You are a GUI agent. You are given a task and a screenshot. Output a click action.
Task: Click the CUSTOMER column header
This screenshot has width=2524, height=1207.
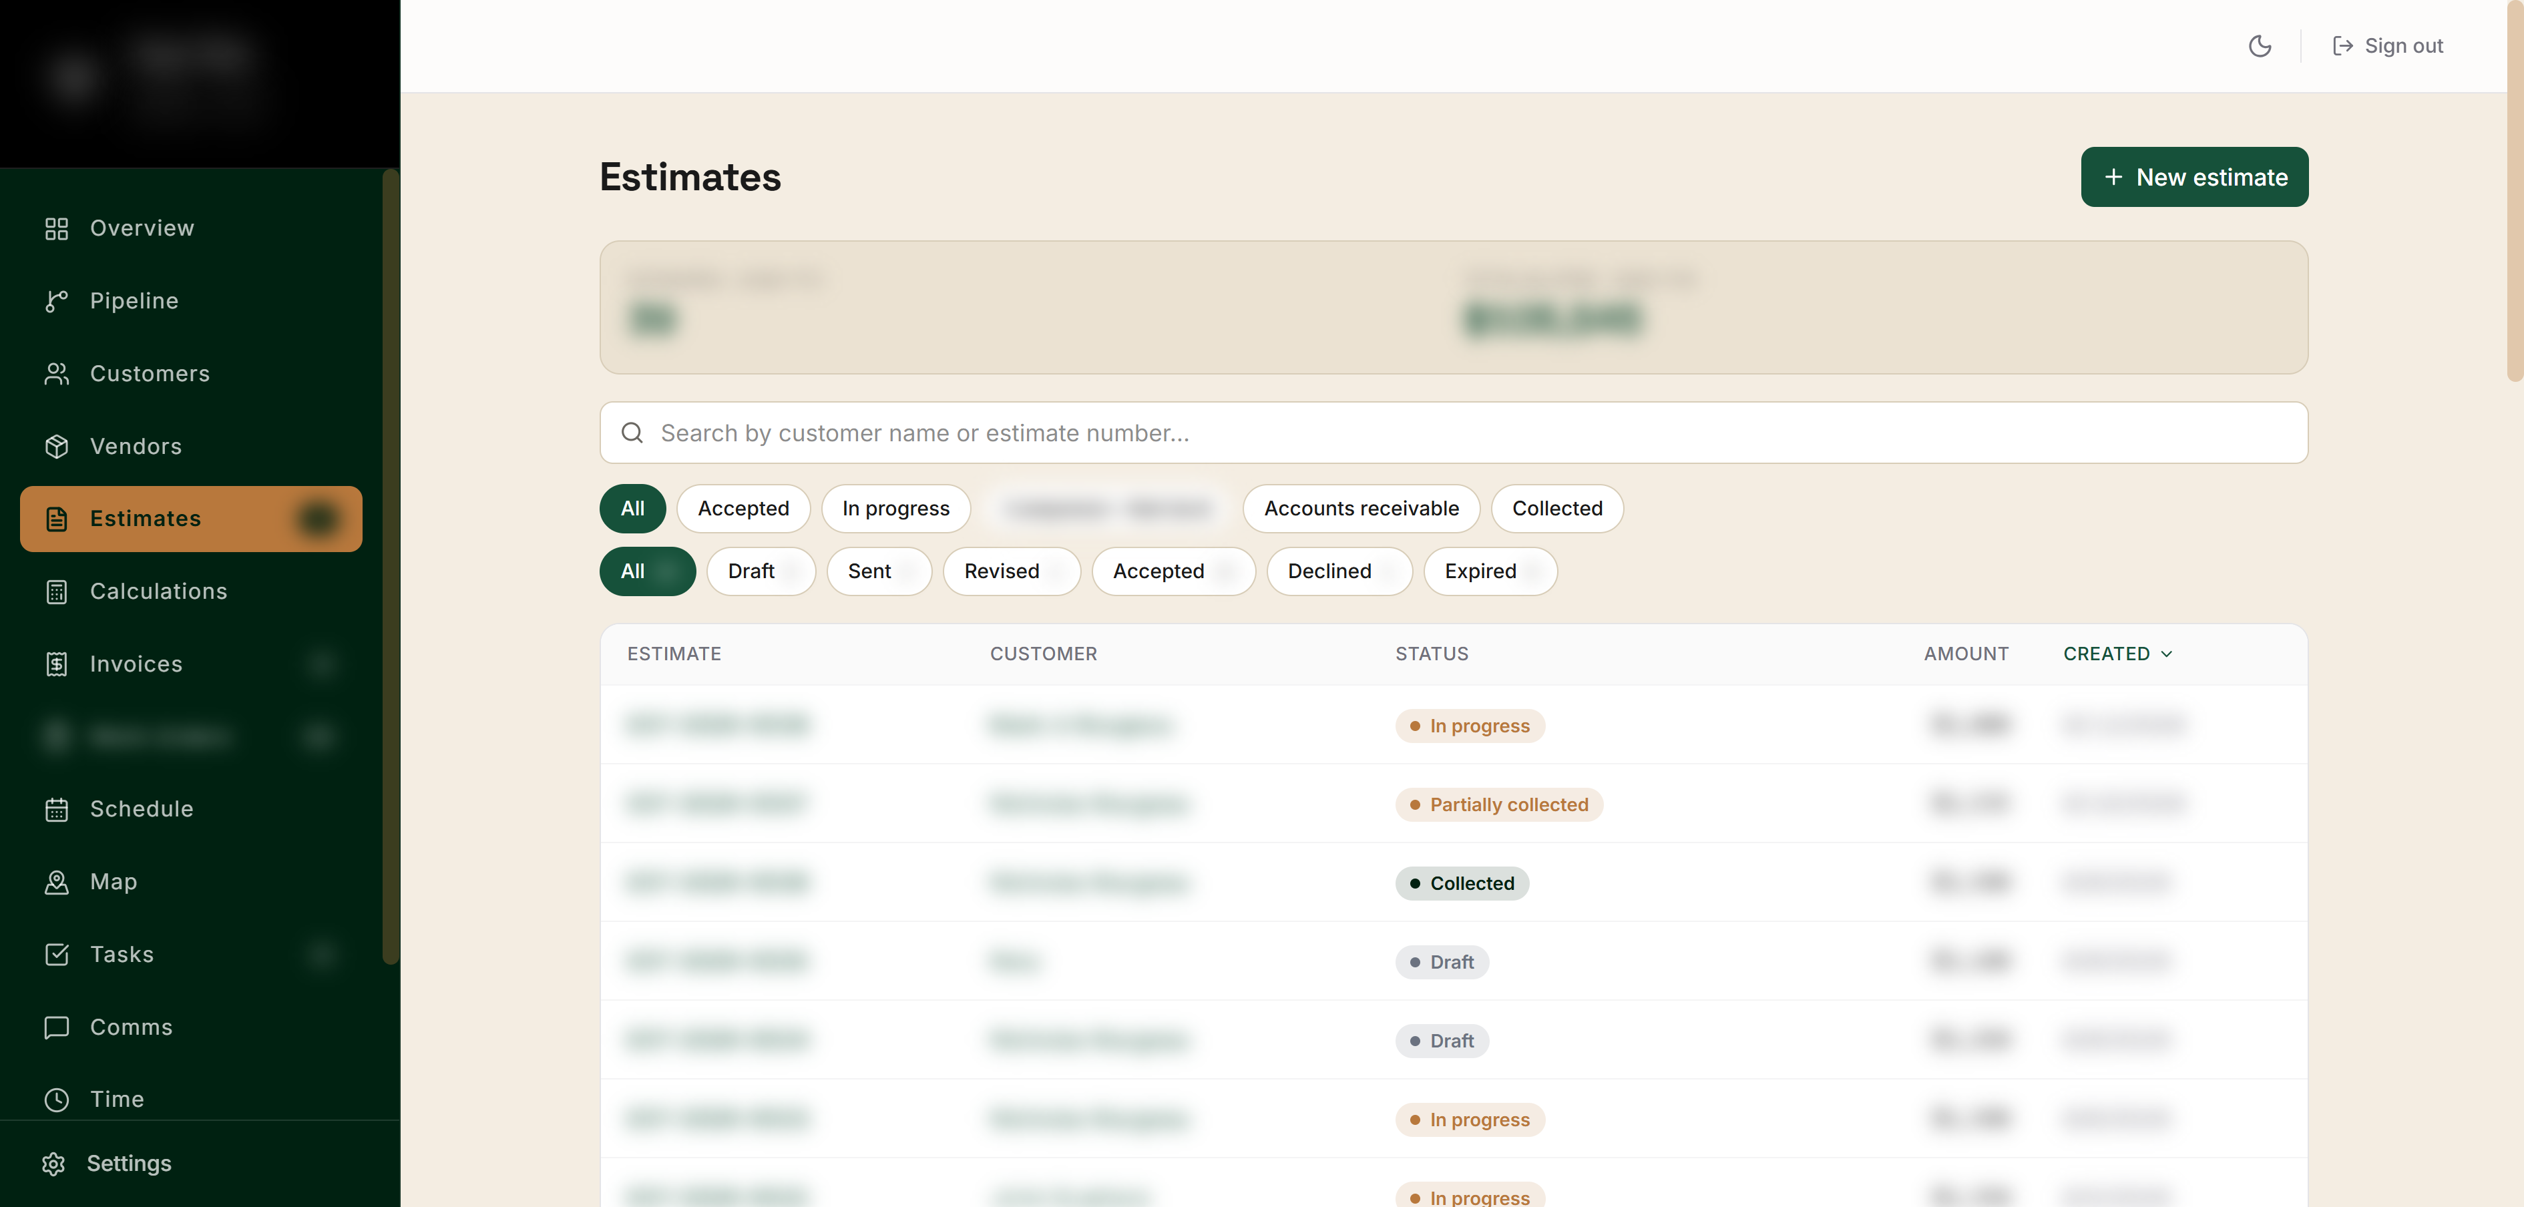pos(1044,654)
